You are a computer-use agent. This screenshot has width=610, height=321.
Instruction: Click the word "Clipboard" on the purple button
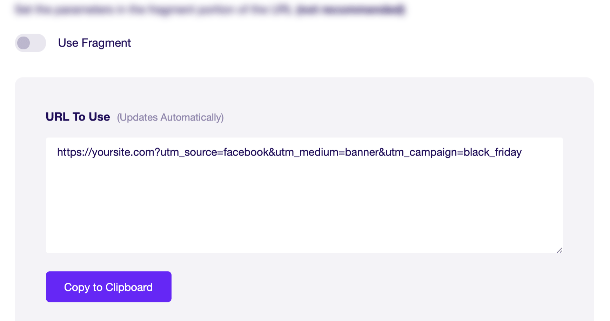[129, 287]
